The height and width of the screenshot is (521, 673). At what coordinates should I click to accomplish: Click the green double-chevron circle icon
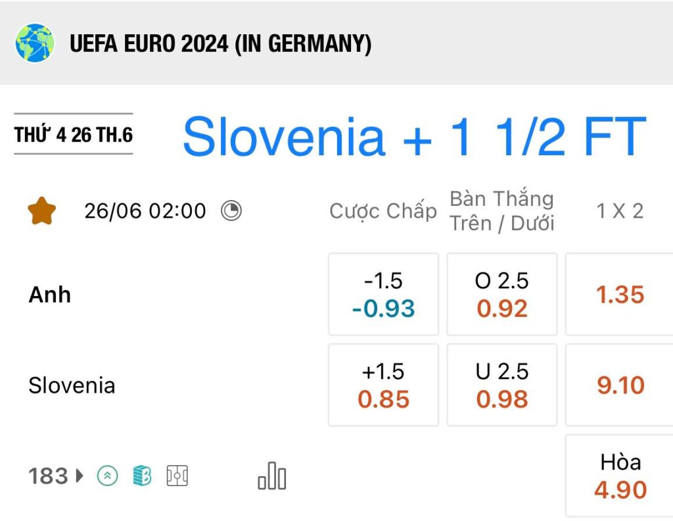pyautogui.click(x=107, y=476)
